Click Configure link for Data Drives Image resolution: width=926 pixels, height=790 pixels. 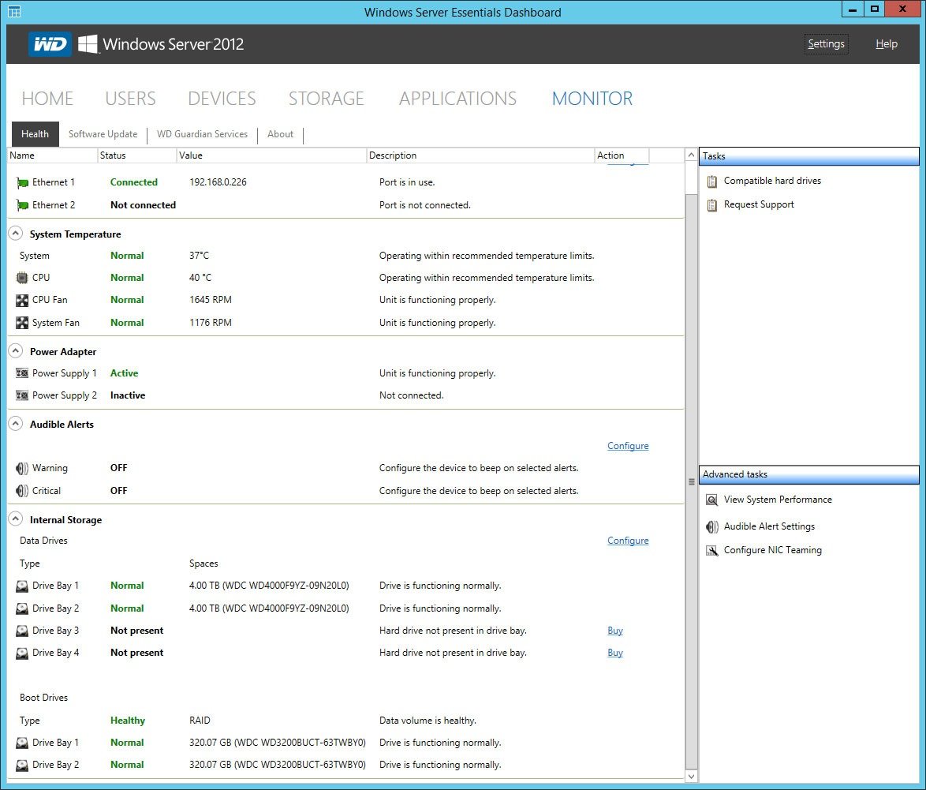coord(628,541)
